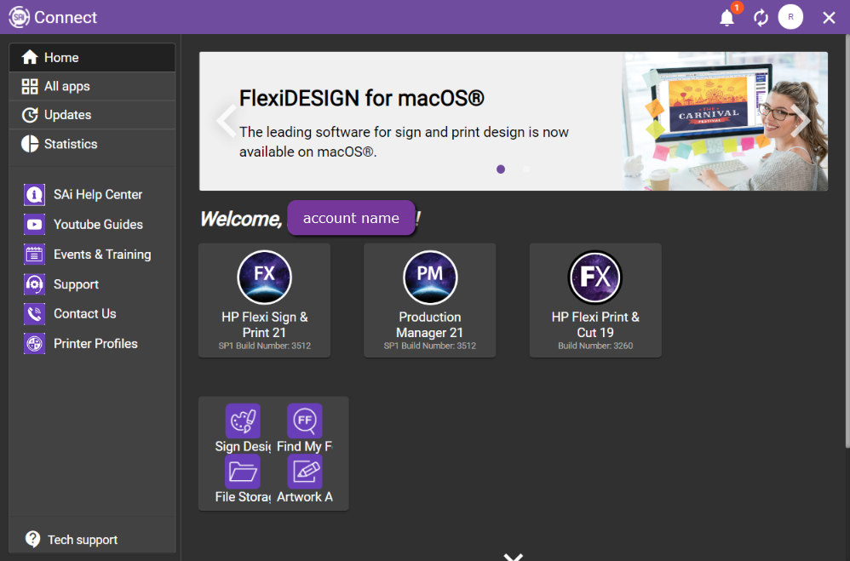The width and height of the screenshot is (850, 561).
Task: Select the first banner slide dot
Action: (x=500, y=169)
